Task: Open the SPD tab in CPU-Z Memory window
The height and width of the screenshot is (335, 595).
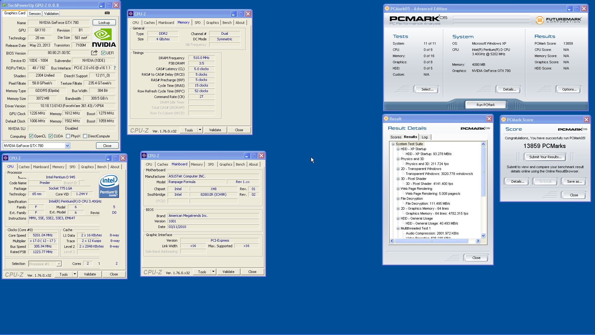Action: point(197,23)
